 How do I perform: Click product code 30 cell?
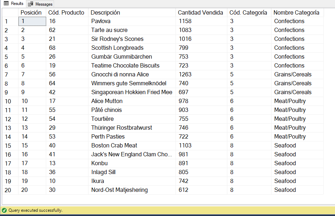(67, 190)
